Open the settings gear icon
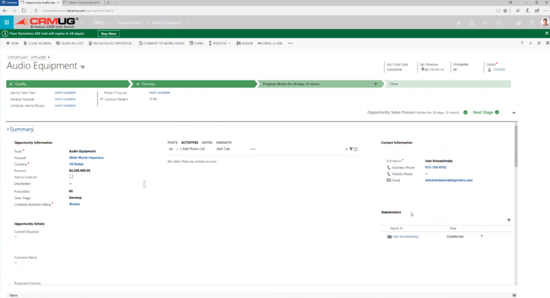 518,23
